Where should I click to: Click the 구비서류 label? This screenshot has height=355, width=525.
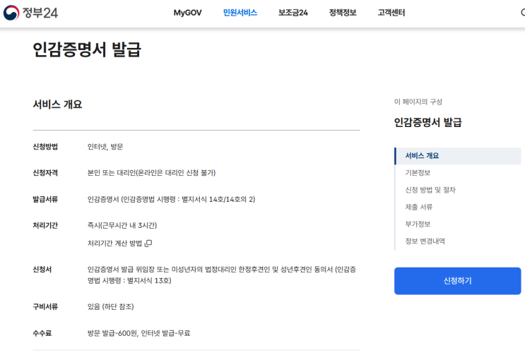[45, 307]
